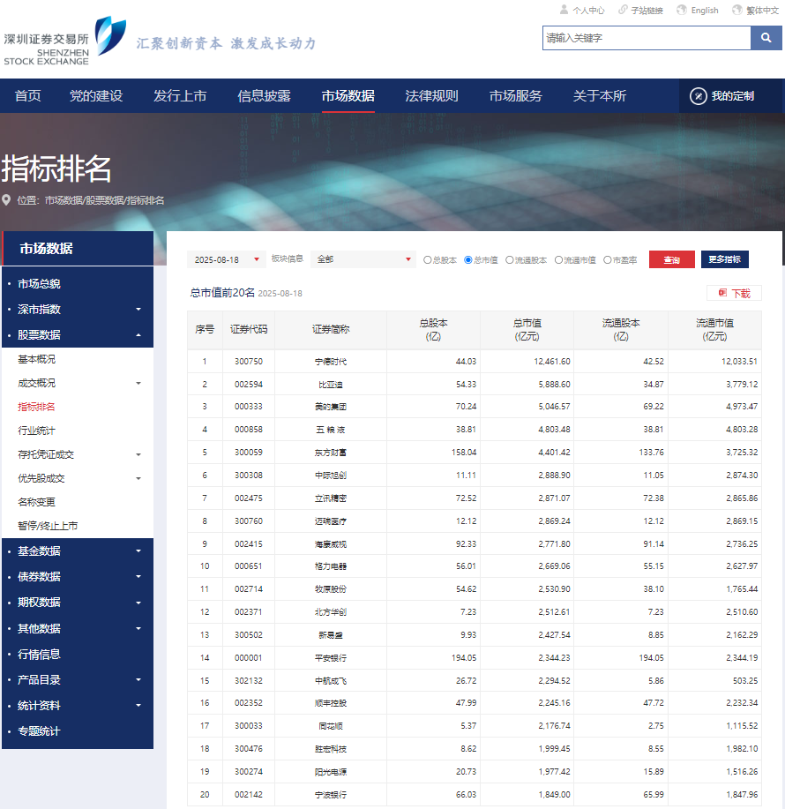This screenshot has width=785, height=809.
Task: Click stock code 300750 in the table
Action: coord(249,362)
